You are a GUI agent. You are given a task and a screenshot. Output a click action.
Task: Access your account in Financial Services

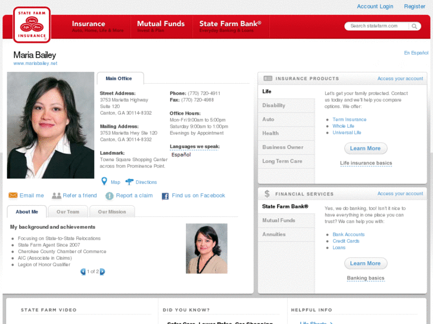(x=400, y=194)
